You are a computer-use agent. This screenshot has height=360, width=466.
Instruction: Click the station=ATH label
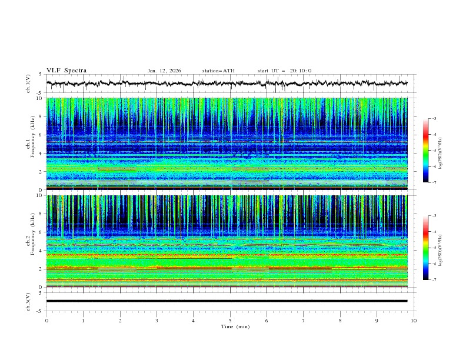tap(218, 71)
